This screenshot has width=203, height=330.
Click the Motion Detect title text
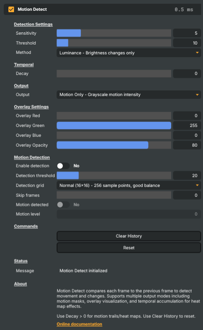click(32, 9)
